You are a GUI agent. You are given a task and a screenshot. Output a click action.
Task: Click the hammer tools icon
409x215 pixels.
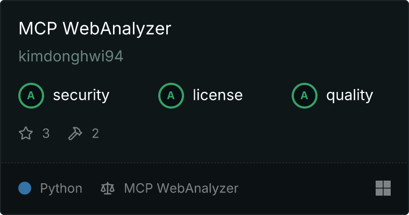[75, 133]
